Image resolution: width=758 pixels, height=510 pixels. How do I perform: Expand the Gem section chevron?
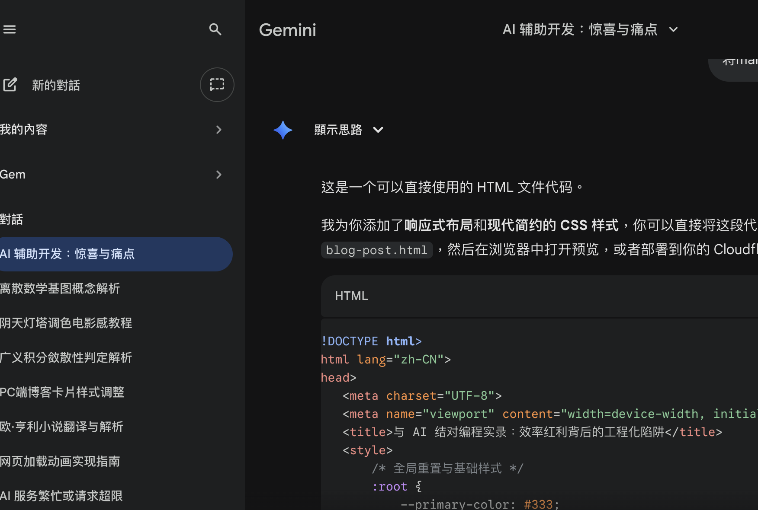[x=218, y=175]
